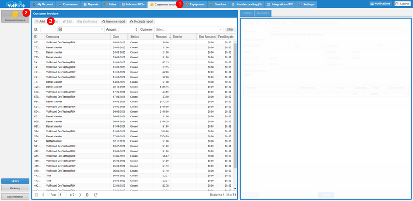413x201 pixels.
Task: Select the invoice dated 14-01-2022
Action: coord(133,82)
